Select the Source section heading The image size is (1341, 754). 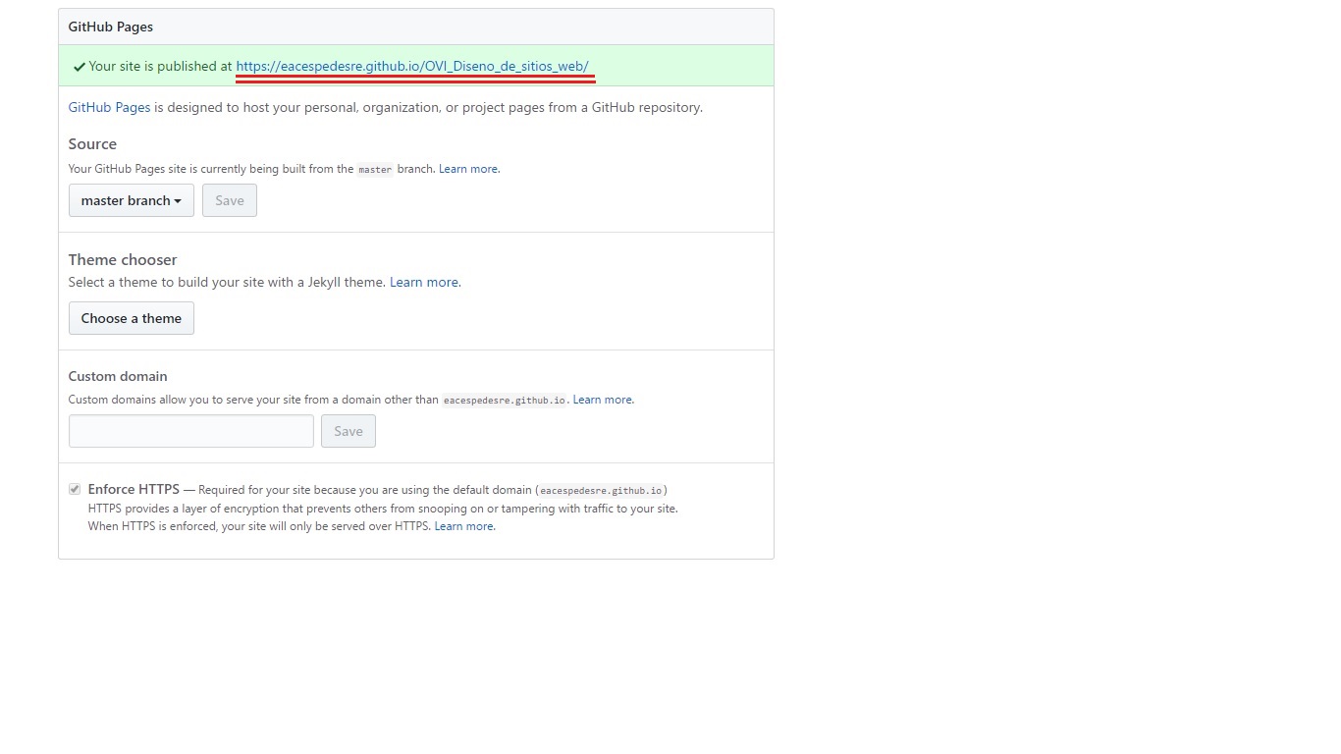coord(92,144)
